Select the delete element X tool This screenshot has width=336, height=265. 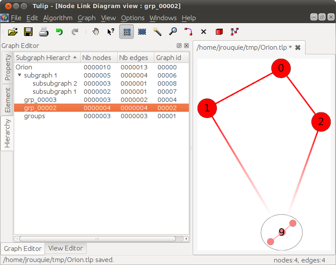click(203, 32)
